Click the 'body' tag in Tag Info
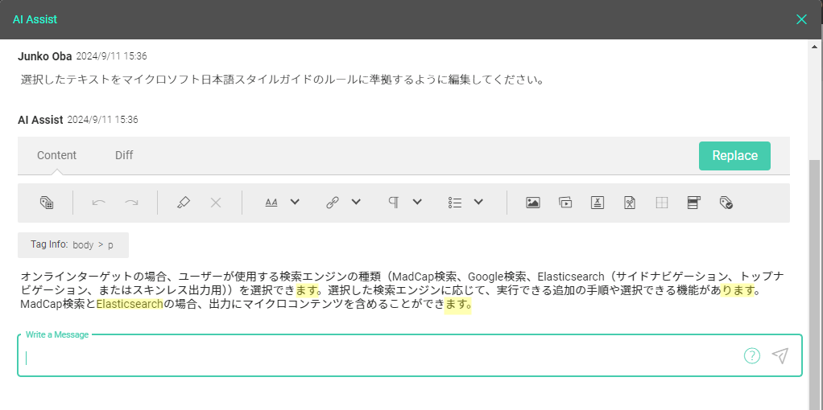 pos(83,245)
